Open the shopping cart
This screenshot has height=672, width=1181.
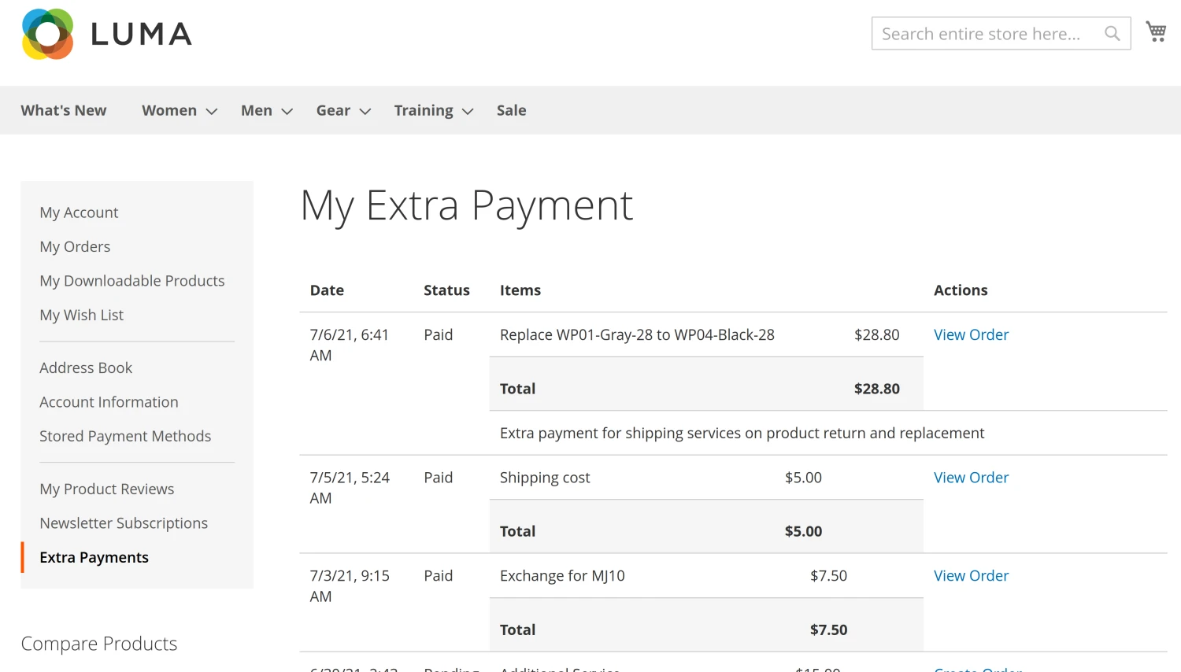tap(1155, 30)
